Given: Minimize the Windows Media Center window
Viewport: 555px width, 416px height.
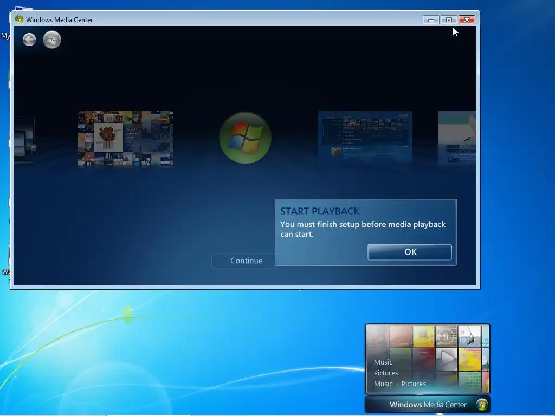Looking at the screenshot, I should click(x=431, y=20).
